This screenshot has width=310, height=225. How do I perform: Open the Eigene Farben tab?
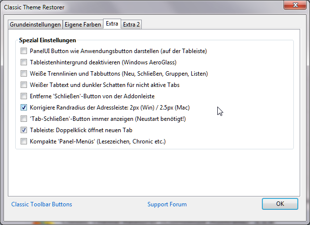(x=83, y=25)
